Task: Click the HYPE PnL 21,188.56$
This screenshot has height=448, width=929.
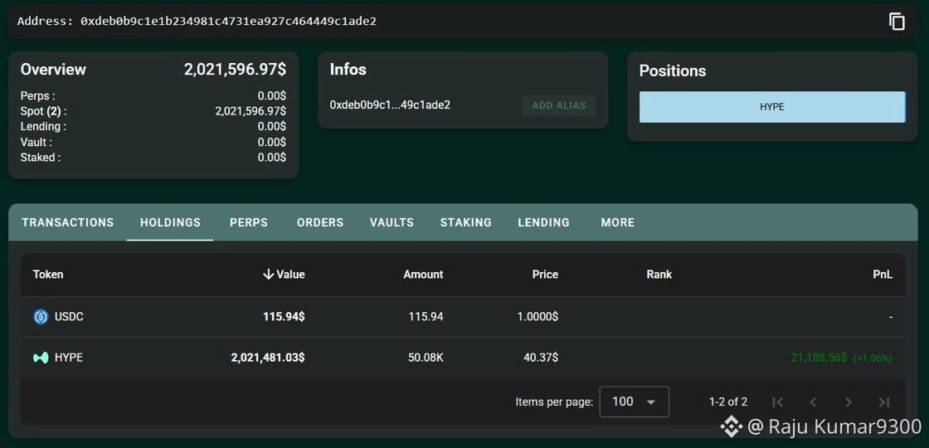Action: (x=820, y=358)
